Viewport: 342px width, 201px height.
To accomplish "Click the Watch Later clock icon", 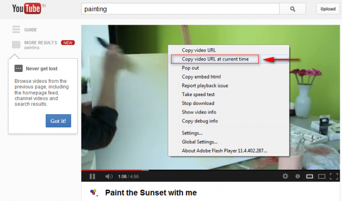I will click(297, 176).
